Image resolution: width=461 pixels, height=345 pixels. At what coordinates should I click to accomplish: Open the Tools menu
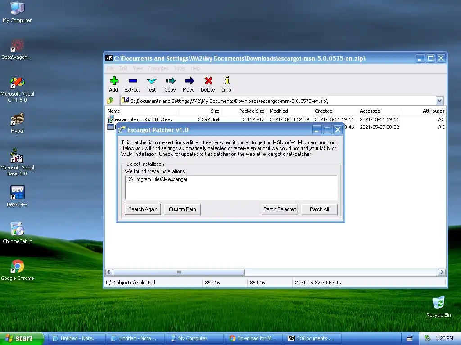point(179,68)
